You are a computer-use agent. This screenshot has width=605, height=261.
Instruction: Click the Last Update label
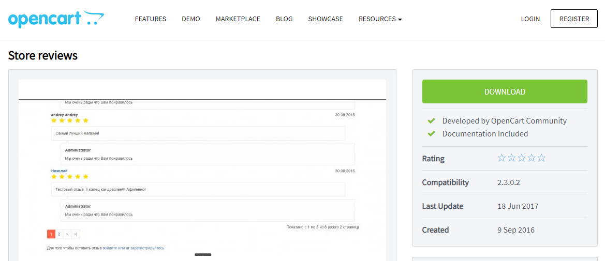[442, 206]
